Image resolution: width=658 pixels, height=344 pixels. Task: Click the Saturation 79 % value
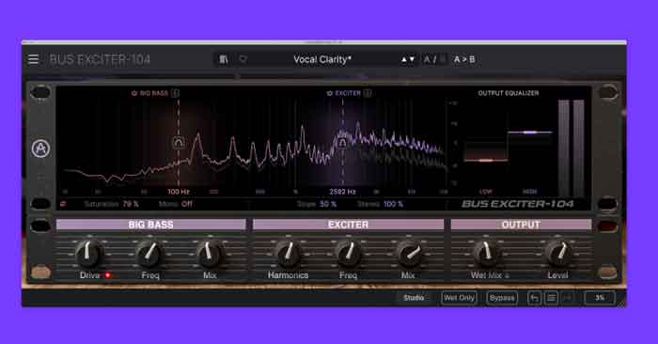point(131,204)
